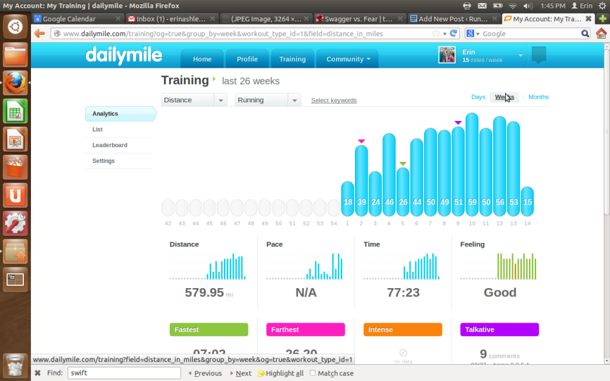The height and width of the screenshot is (381, 610).
Task: Group chart by Months
Action: [539, 97]
